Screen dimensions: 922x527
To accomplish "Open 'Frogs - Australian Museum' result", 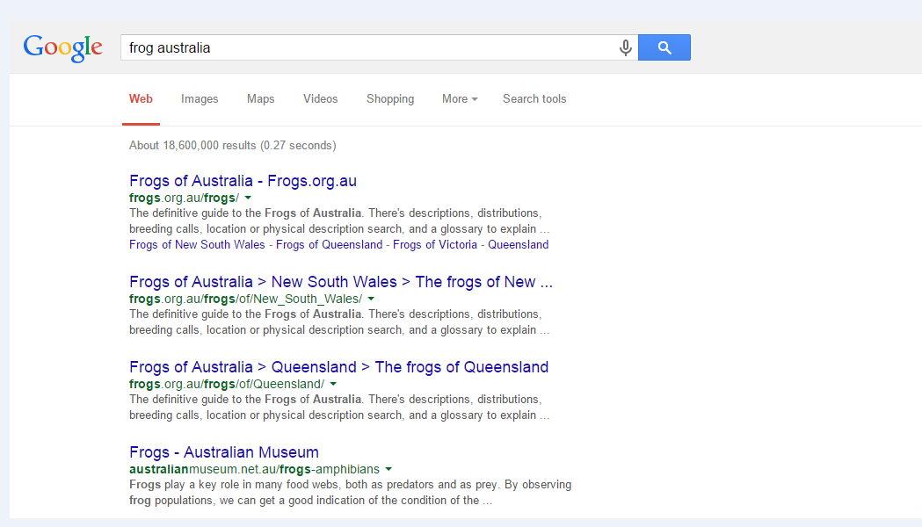I will [x=224, y=451].
